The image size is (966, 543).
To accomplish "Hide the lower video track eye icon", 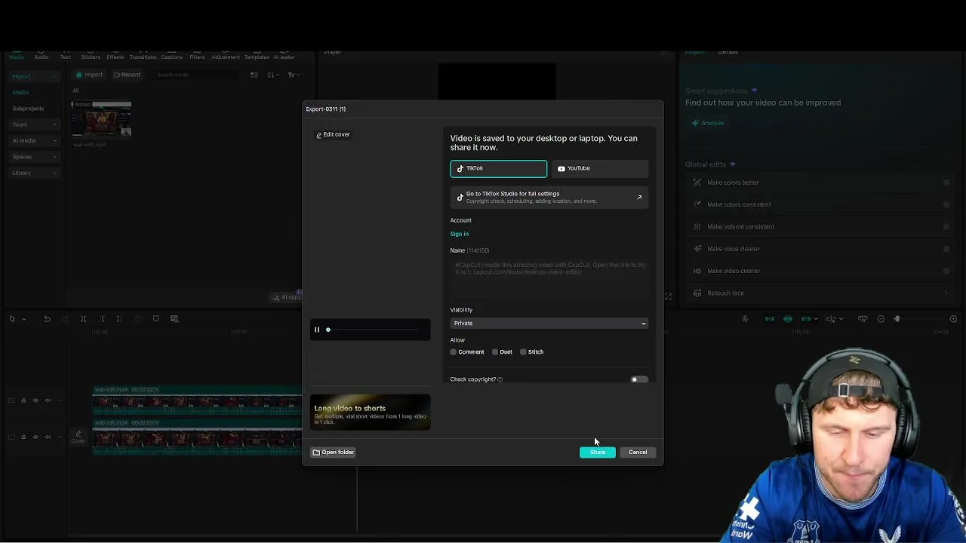I will pyautogui.click(x=35, y=437).
